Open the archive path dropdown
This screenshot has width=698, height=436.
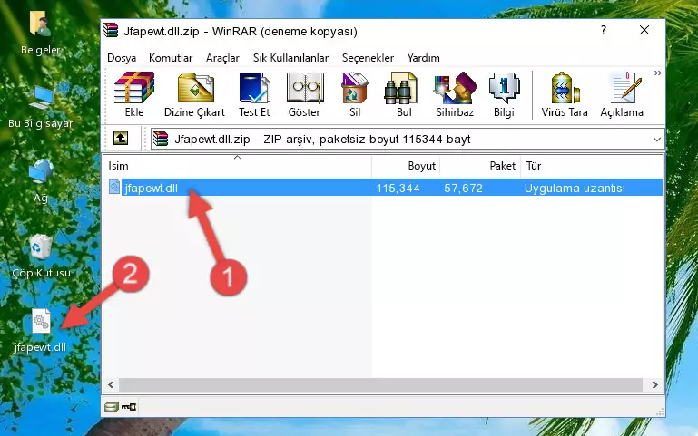(x=656, y=139)
